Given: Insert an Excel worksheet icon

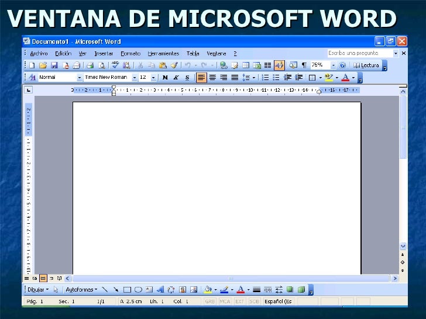Looking at the screenshot, I should point(257,65).
